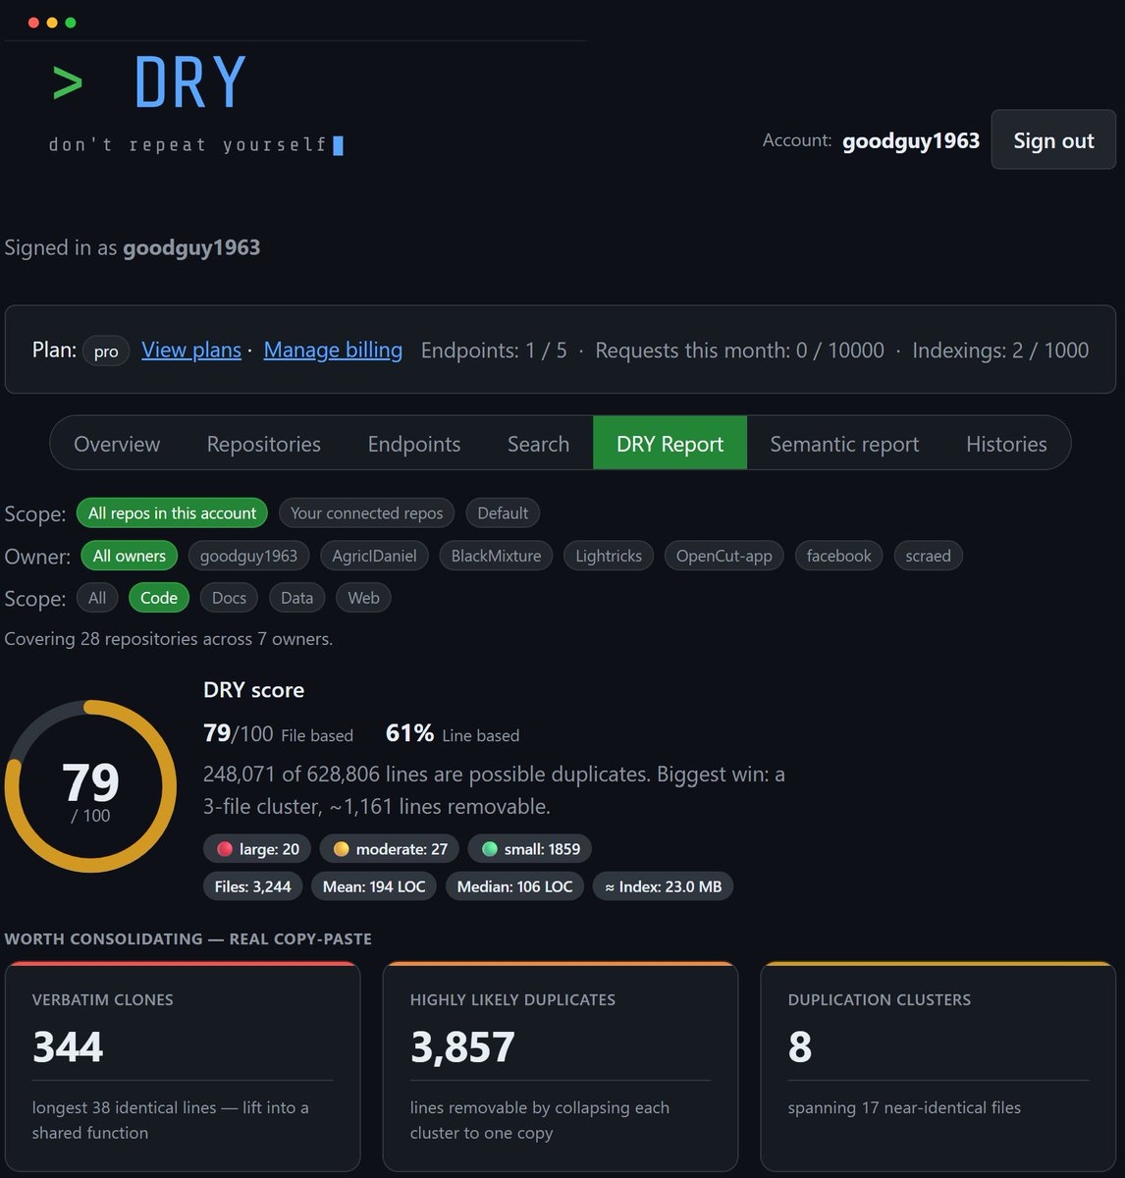Click 'Requests this month: 0 / 10000' text

tap(739, 350)
